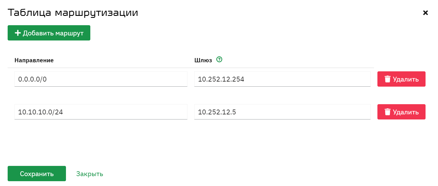Click the Удалить label for gateway 10.252.12.254
This screenshot has width=438, height=186.
(406, 79)
